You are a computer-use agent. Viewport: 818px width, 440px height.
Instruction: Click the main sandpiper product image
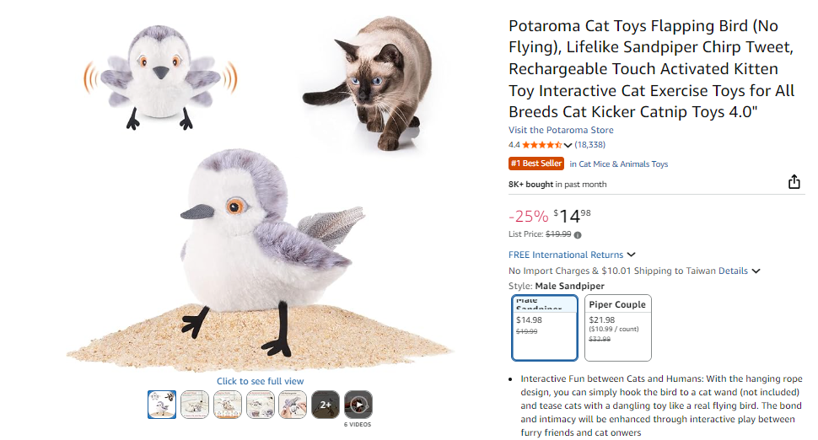[260, 253]
